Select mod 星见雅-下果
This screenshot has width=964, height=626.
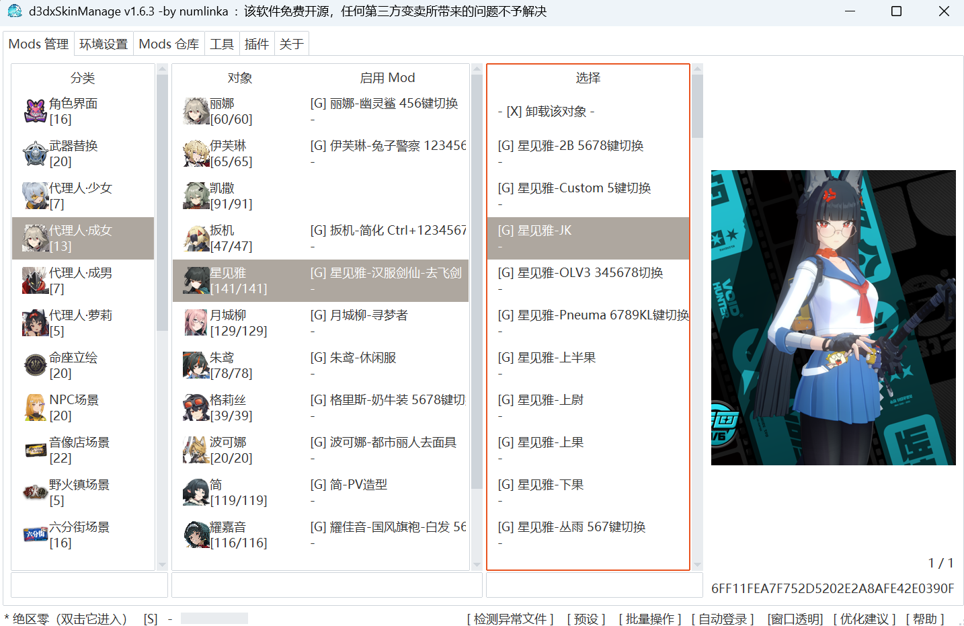pos(588,492)
